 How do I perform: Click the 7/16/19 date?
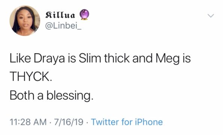(x=69, y=122)
